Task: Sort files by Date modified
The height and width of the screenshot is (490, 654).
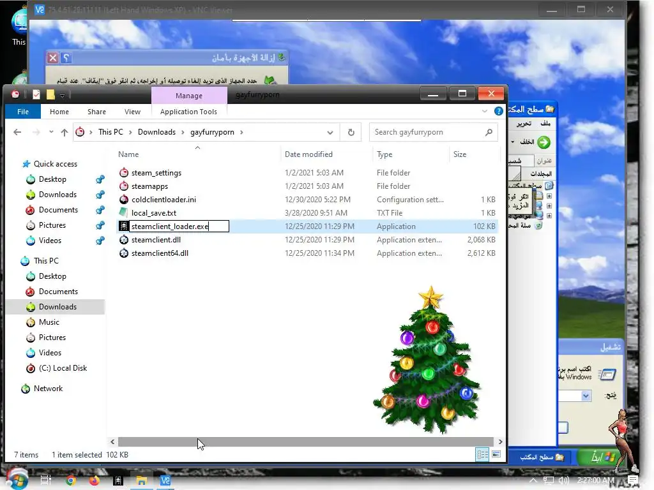Action: [308, 154]
